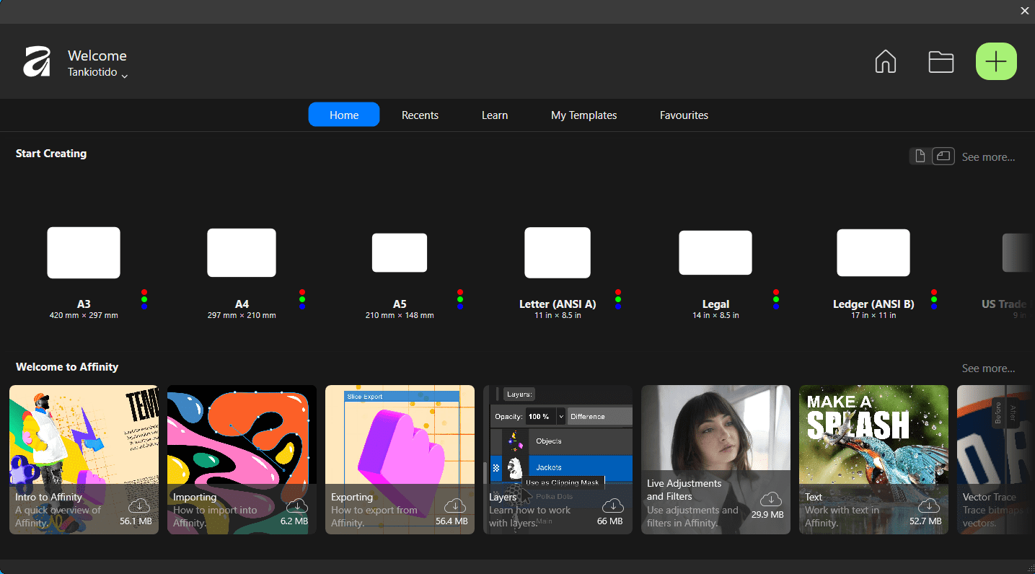Click cloud download icon on Exporting tutorial
Image resolution: width=1035 pixels, height=574 pixels.
click(454, 505)
